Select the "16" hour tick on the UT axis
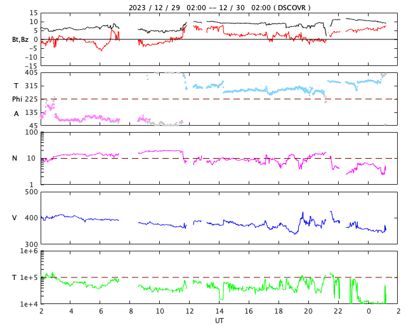 click(x=249, y=311)
